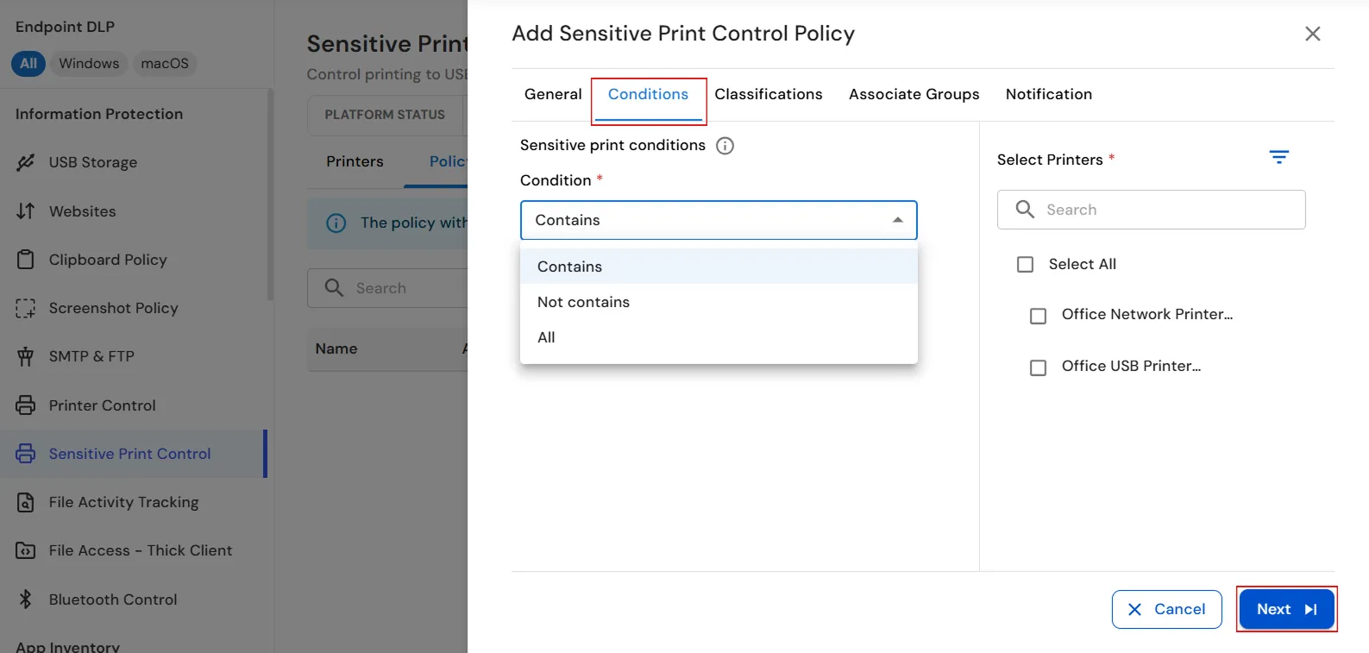The height and width of the screenshot is (653, 1369).
Task: Tick the Office Network Printer checkbox
Action: tap(1039, 316)
